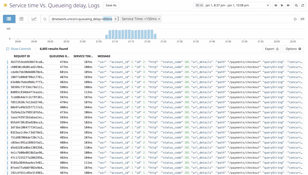This screenshot has width=308, height=175.
Task: Open the Options gear
Action: click(x=293, y=49)
